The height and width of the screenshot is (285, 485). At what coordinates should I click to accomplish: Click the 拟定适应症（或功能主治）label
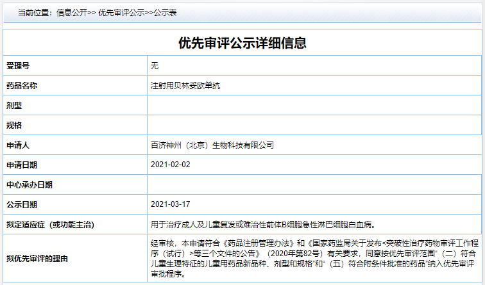[x=51, y=225]
